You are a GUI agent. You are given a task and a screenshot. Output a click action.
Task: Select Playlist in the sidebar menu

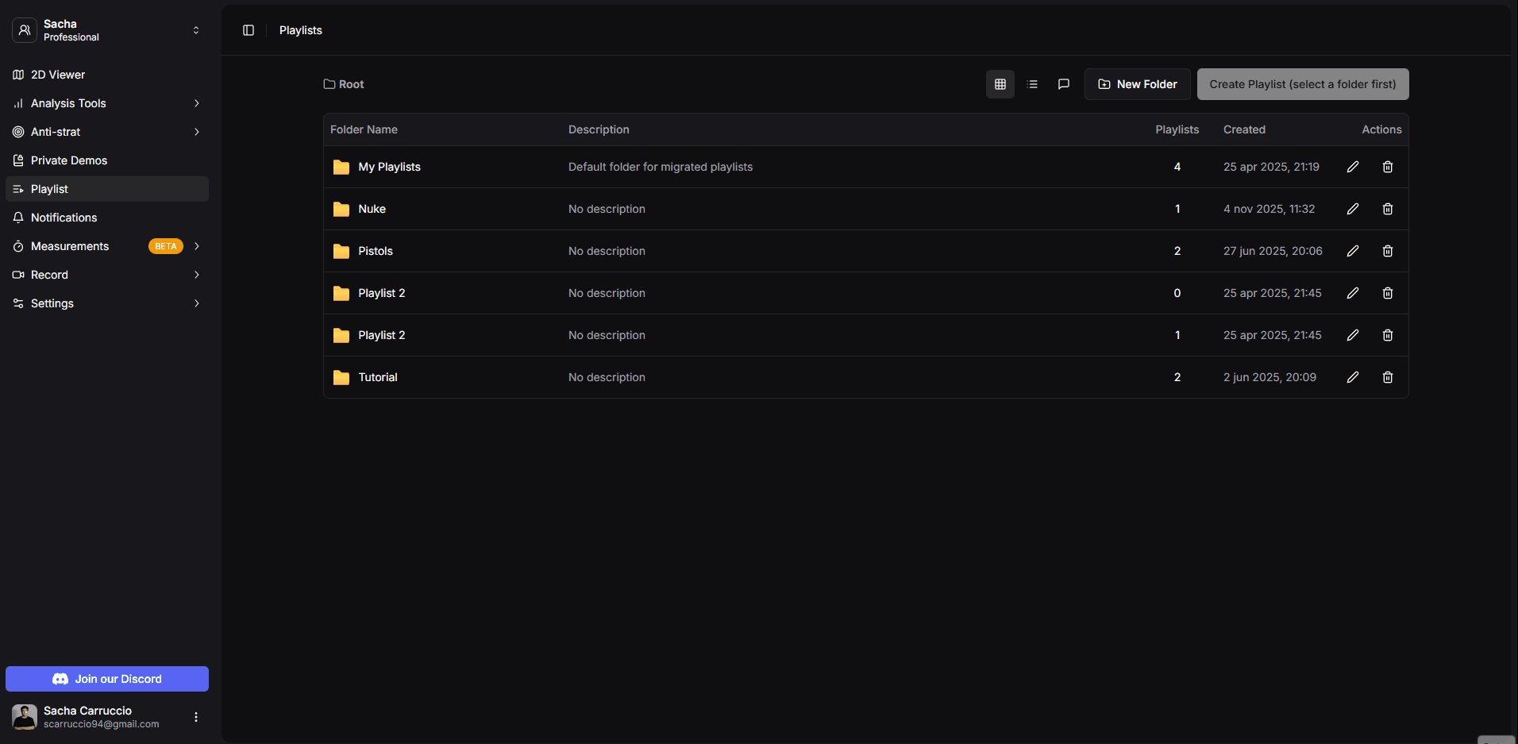[x=49, y=189]
